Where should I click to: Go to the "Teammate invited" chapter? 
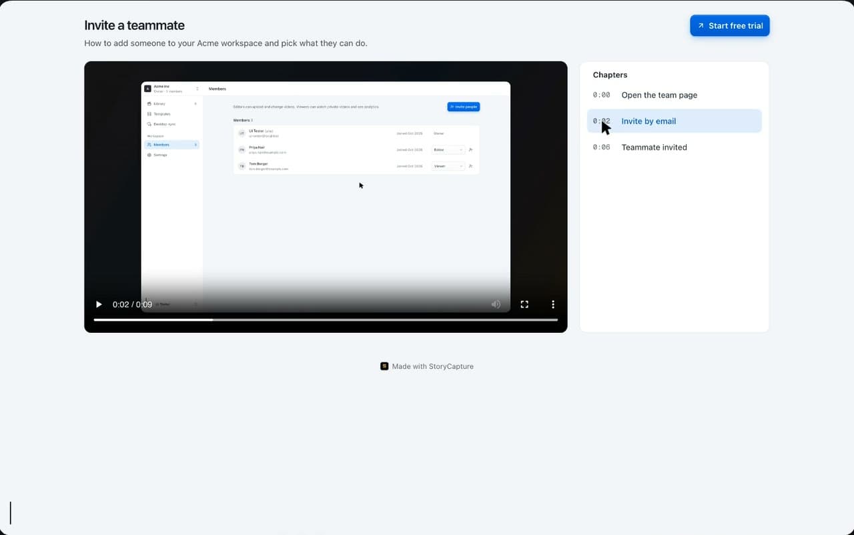pos(675,147)
